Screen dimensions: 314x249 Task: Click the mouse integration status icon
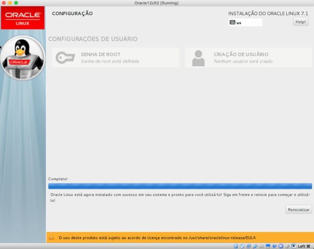[x=287, y=246]
